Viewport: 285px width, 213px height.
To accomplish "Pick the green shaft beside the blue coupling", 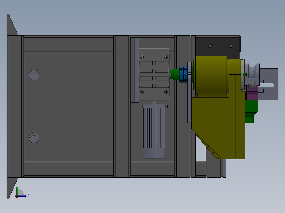I will coord(176,74).
